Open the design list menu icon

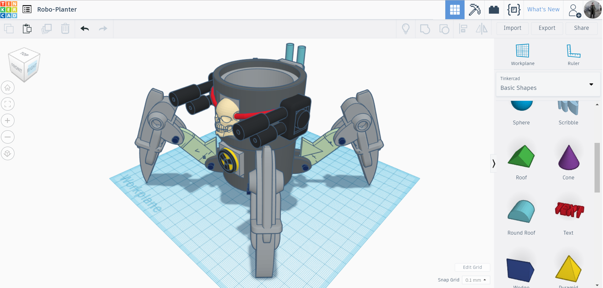click(x=27, y=9)
